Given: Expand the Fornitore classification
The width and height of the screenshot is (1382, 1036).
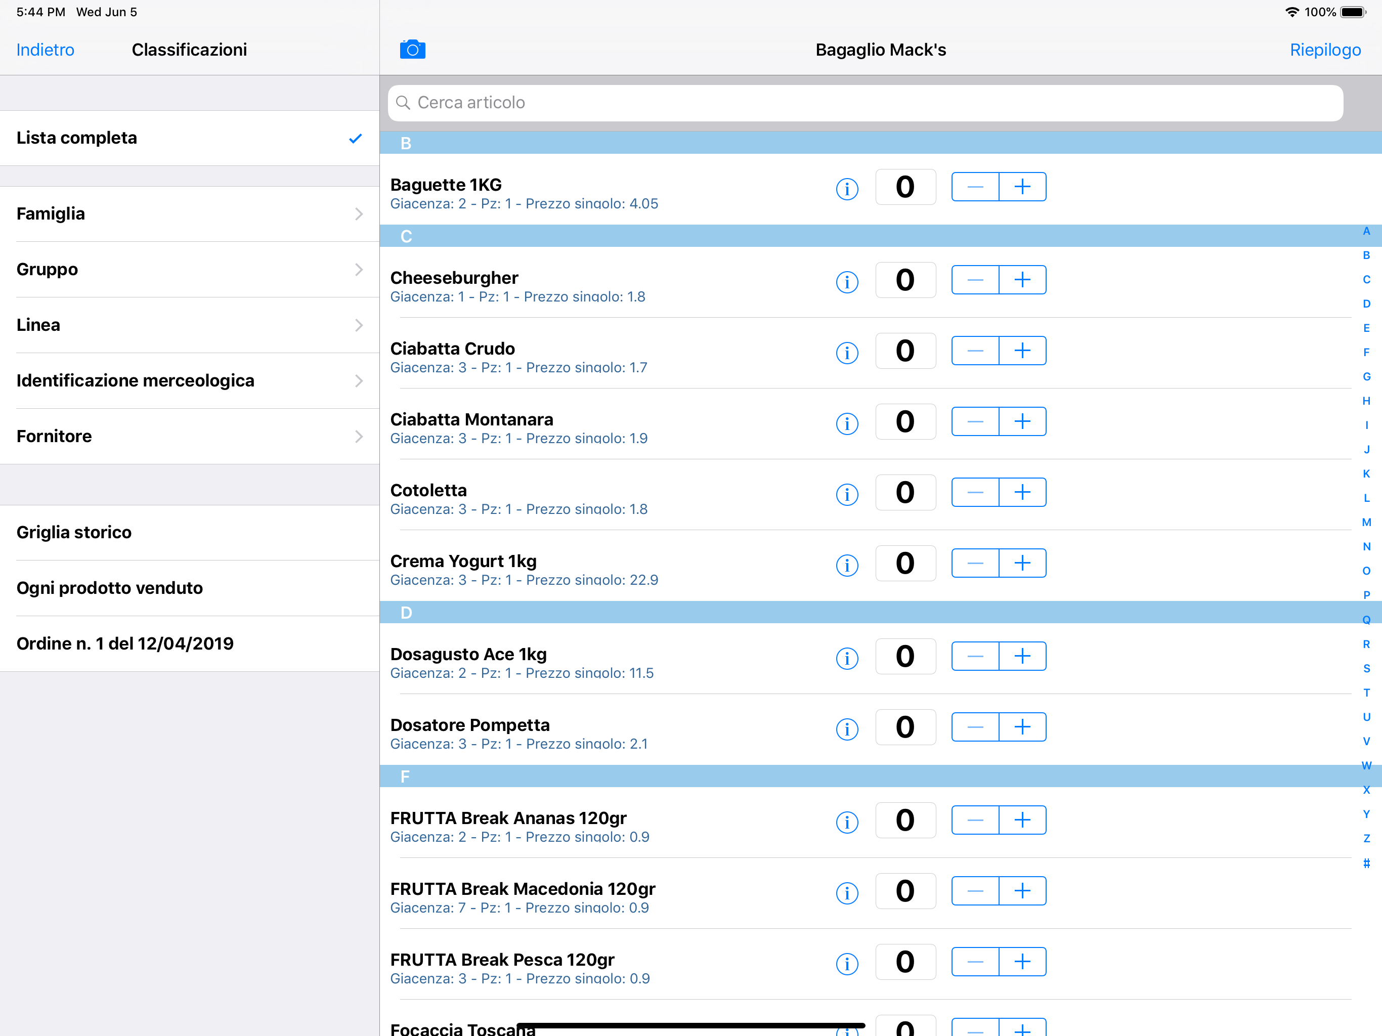Looking at the screenshot, I should point(189,436).
